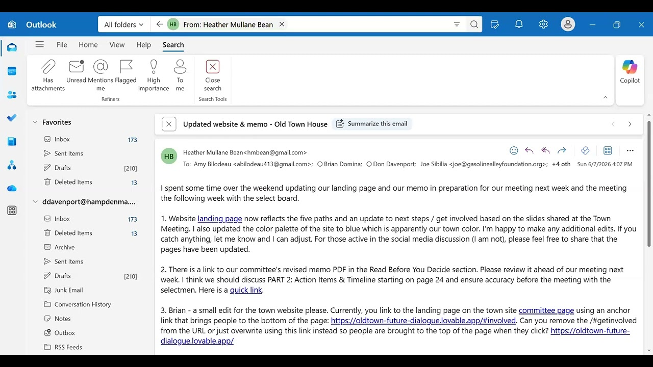Collapse the ddavenport account folder group
Viewport: 653px width, 367px height.
click(x=35, y=202)
